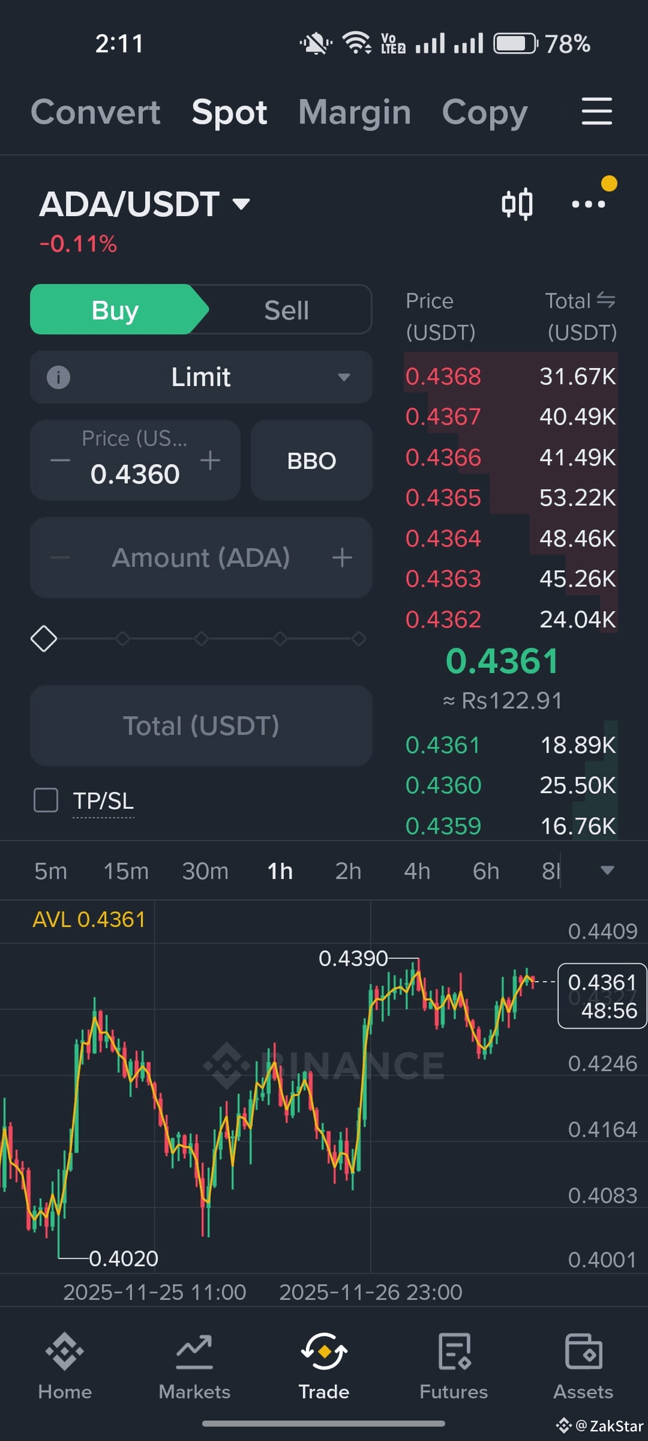The image size is (648, 1441).
Task: Select the 30m chart interval
Action: coord(205,871)
